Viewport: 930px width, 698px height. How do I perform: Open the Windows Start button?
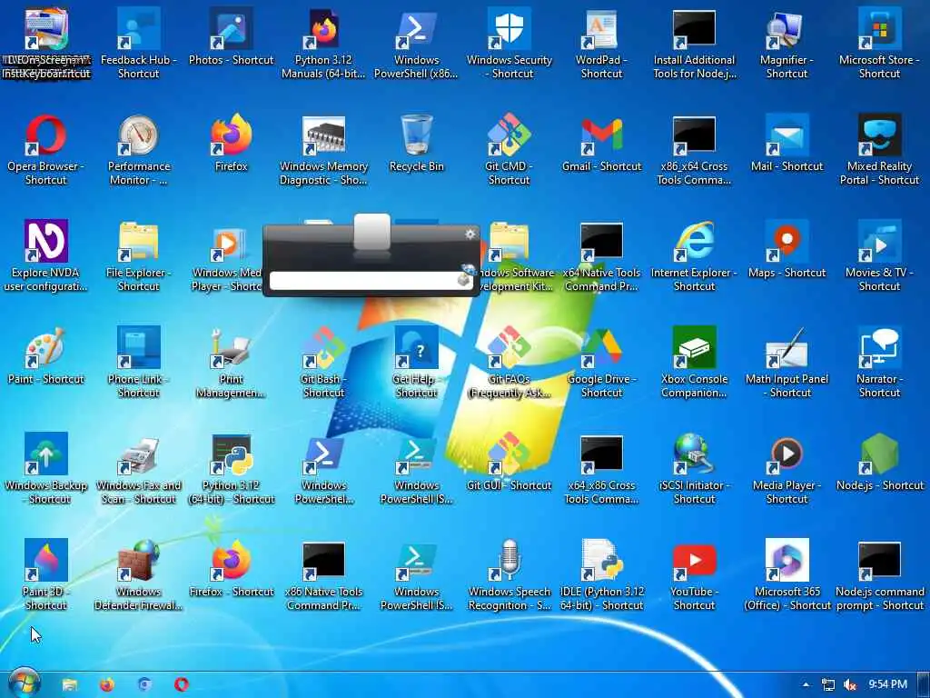(x=25, y=683)
